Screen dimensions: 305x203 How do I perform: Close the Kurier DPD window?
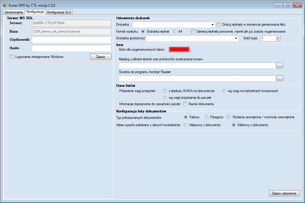(297, 6)
